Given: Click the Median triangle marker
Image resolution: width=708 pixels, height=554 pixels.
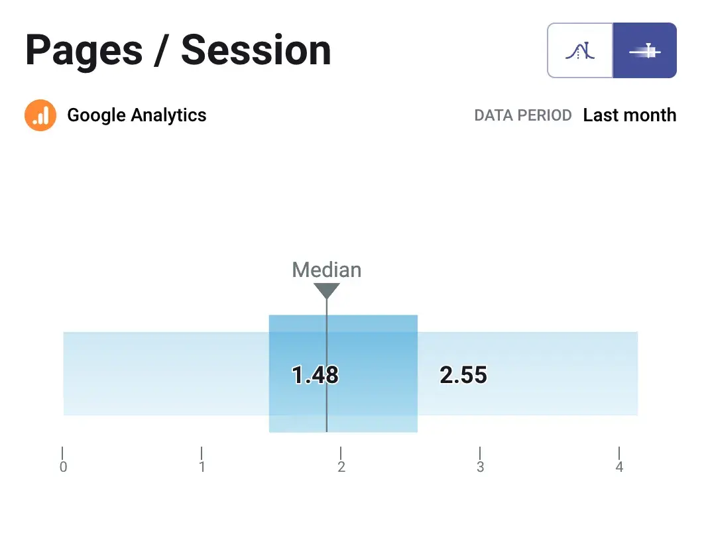Looking at the screenshot, I should click(327, 290).
